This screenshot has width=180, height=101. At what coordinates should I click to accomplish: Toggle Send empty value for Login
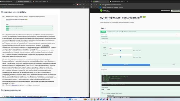click(x=121, y=51)
